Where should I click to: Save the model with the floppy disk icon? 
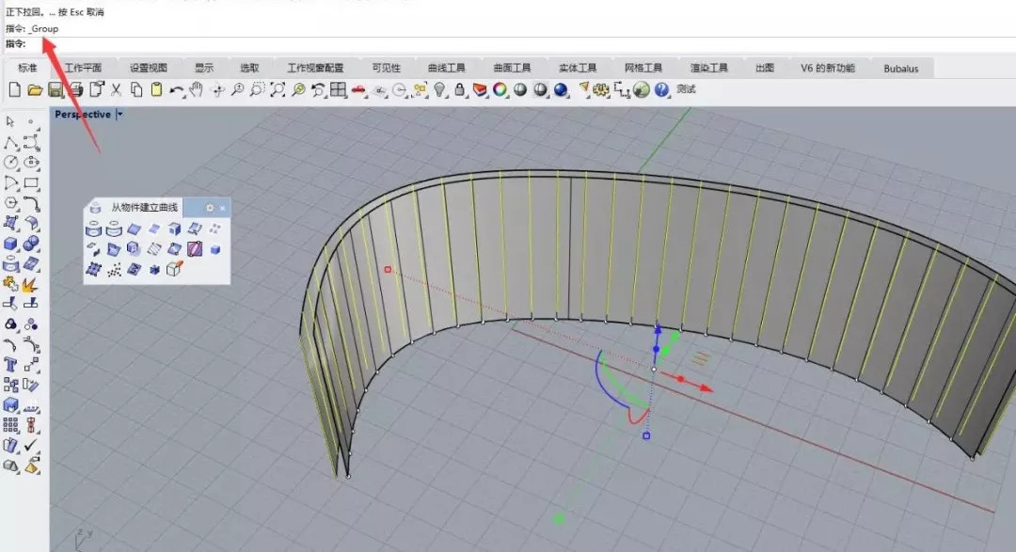click(x=56, y=89)
